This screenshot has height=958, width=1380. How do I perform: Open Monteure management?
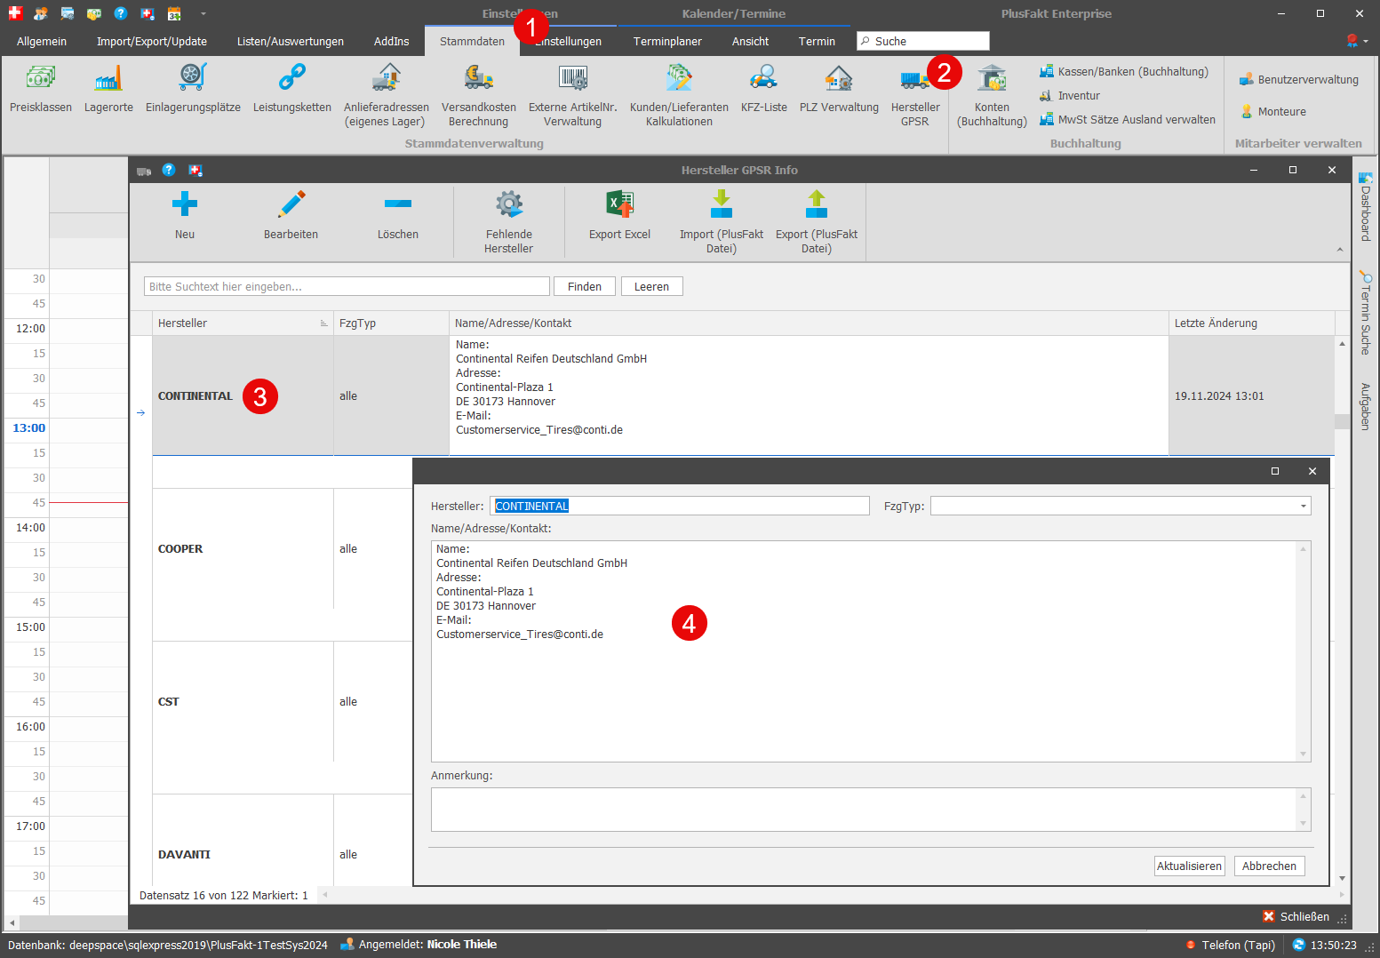coord(1272,111)
